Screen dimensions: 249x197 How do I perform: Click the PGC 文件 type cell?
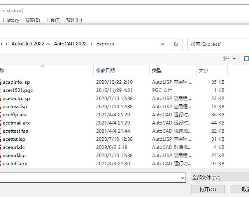coord(162,90)
